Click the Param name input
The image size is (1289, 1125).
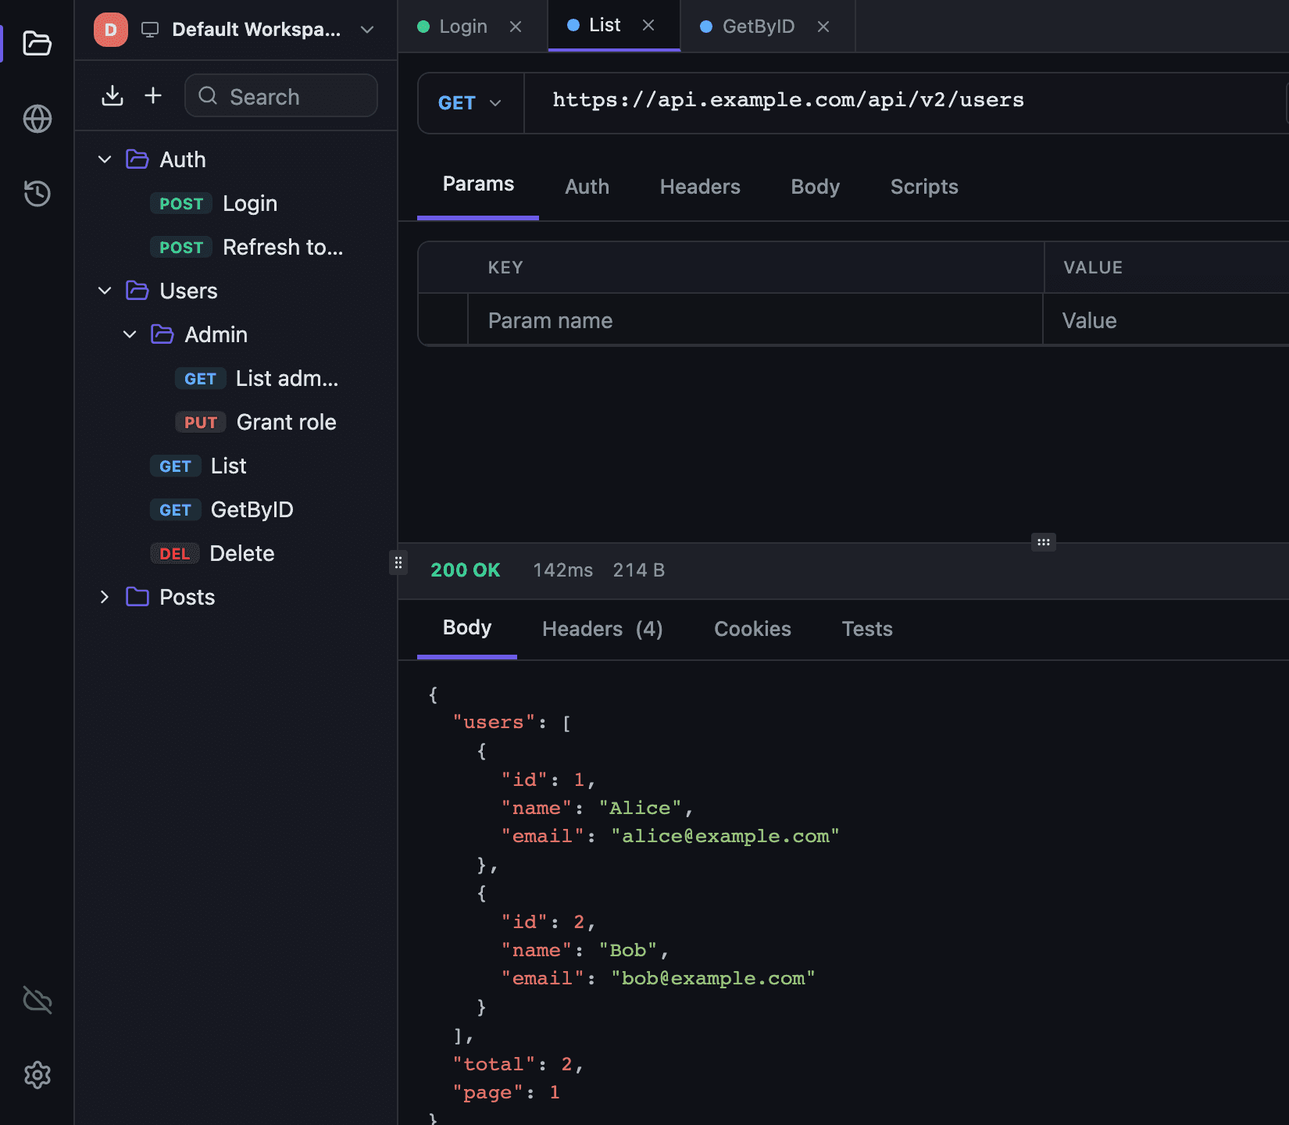[755, 320]
